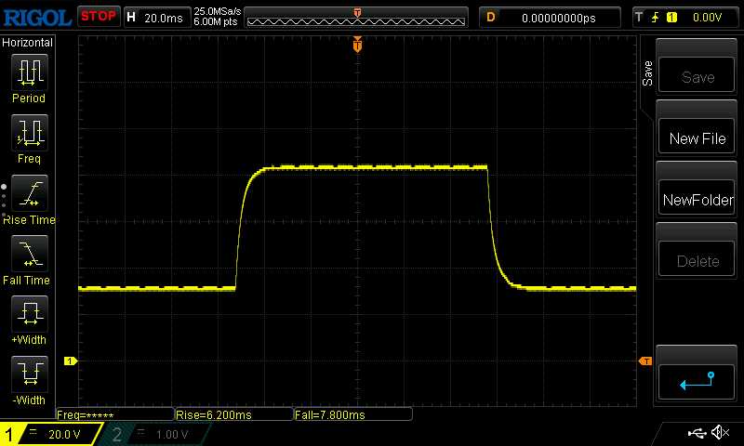Image resolution: width=744 pixels, height=446 pixels.
Task: Open the Save side tab
Action: 647,73
